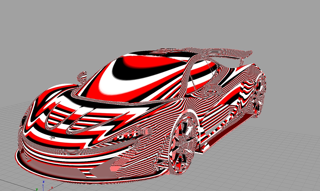This screenshot has height=191, width=320.
Task: Click the green Y axis label
Action: coord(37,190)
